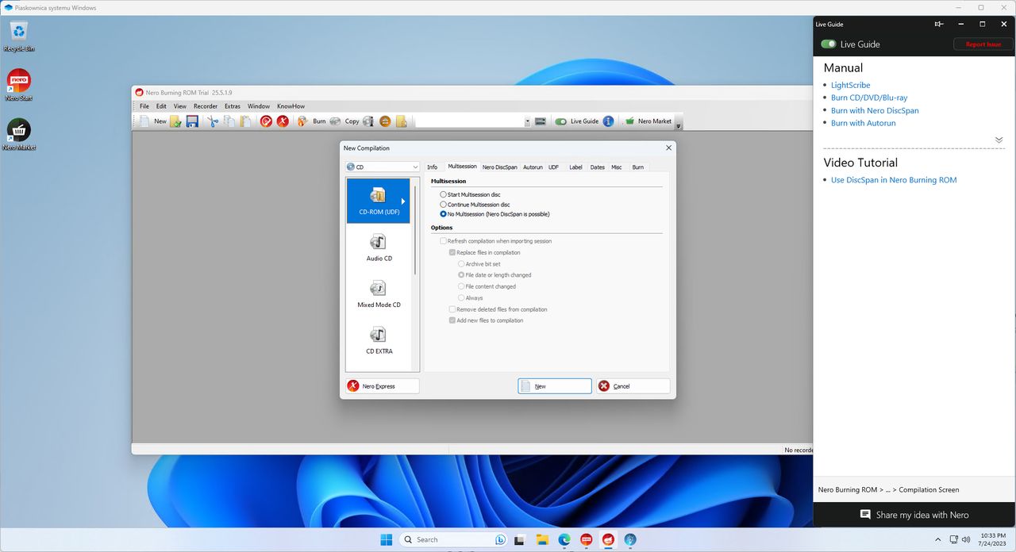Open Burn with Nero DiscSpan link
The width and height of the screenshot is (1016, 552).
point(875,110)
